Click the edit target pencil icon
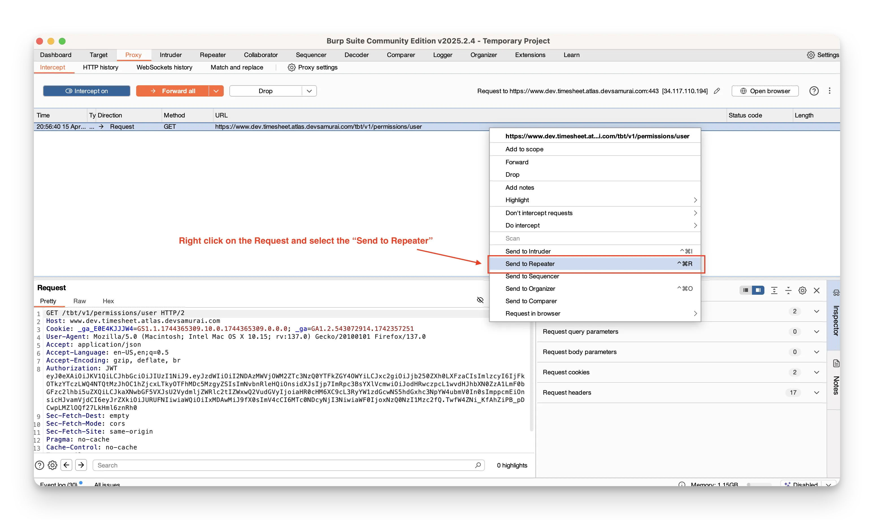This screenshot has width=874, height=520. coord(717,91)
